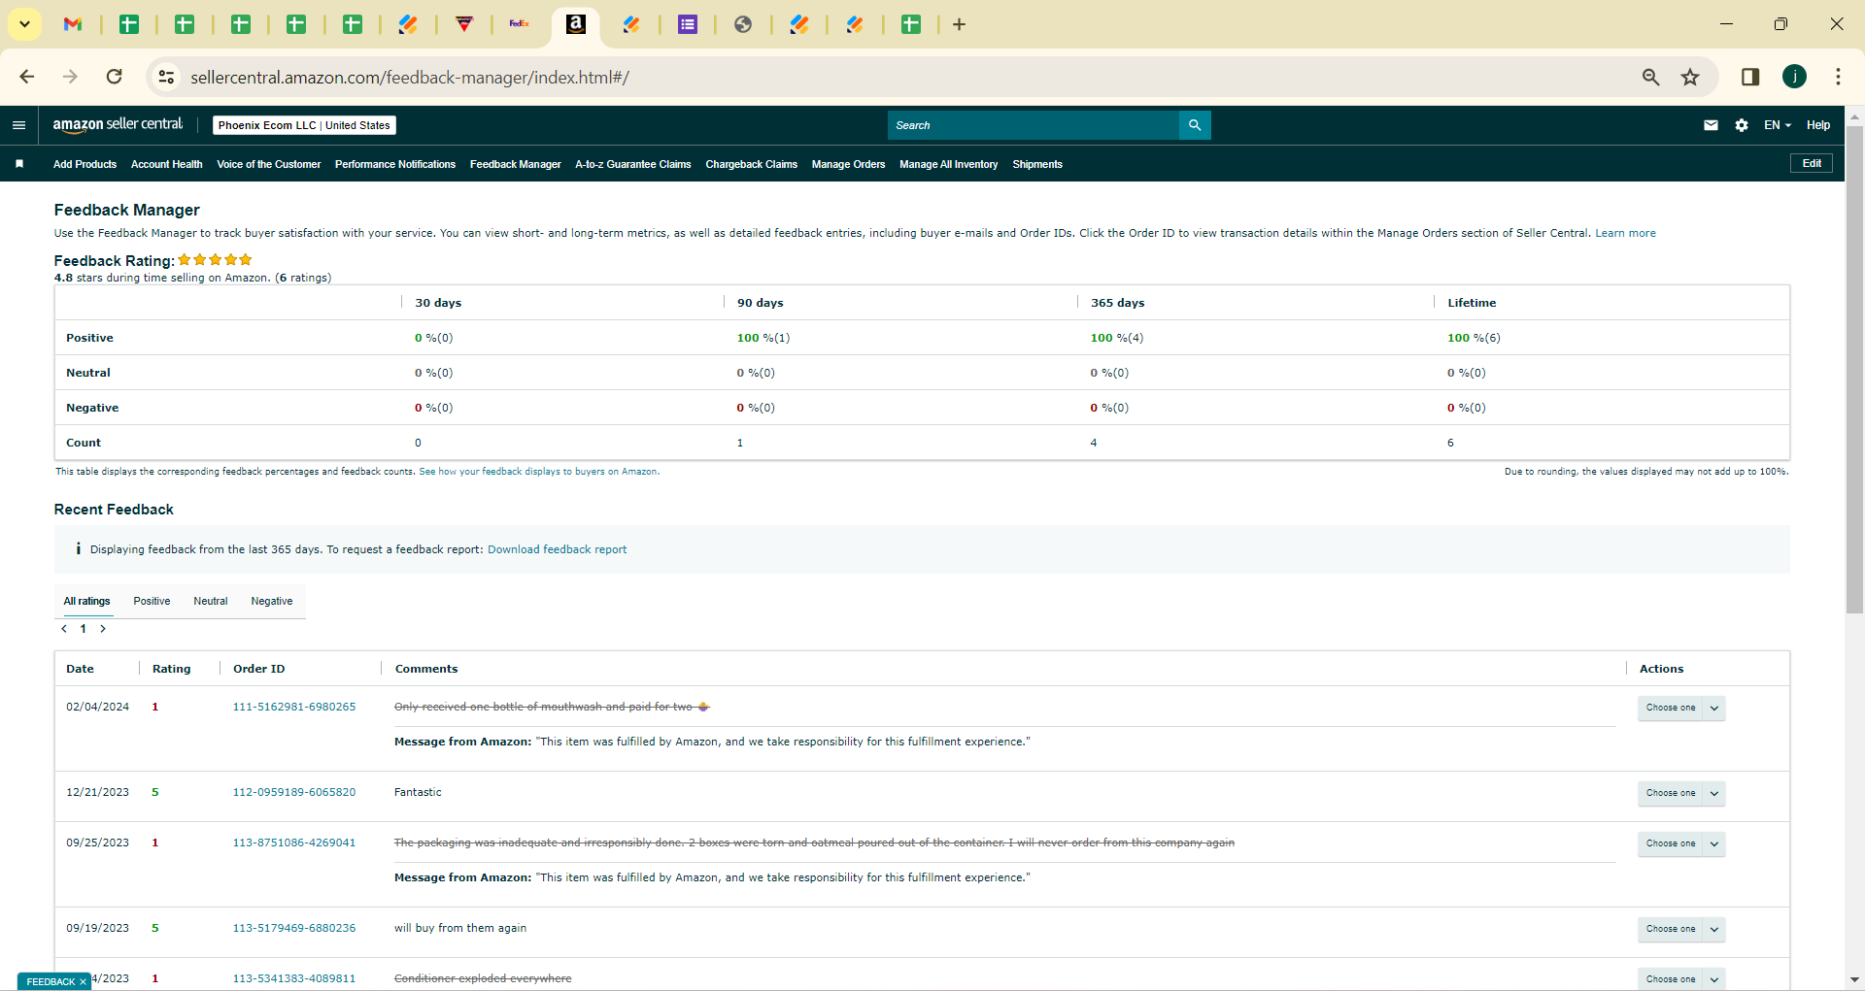The image size is (1865, 991).
Task: Switch to the Positive feedback tab
Action: [x=152, y=602]
